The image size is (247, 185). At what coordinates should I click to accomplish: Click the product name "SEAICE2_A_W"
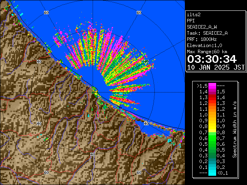pyautogui.click(x=202, y=27)
